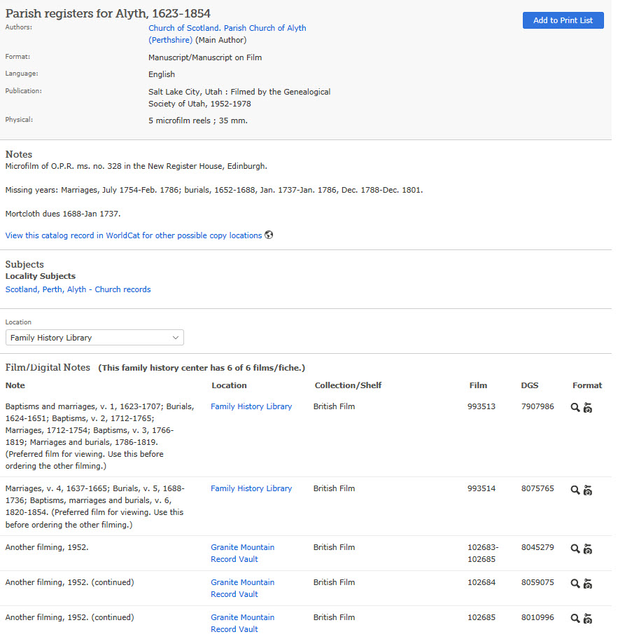The width and height of the screenshot is (625, 639).
Task: Click chevron arrow in Family History Library selector
Action: click(176, 338)
